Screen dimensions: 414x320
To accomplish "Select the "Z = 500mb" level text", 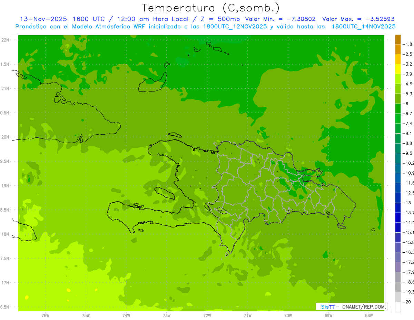I will coord(219,19).
